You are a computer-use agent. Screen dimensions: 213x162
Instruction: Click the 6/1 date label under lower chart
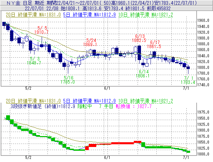pos(107,158)
